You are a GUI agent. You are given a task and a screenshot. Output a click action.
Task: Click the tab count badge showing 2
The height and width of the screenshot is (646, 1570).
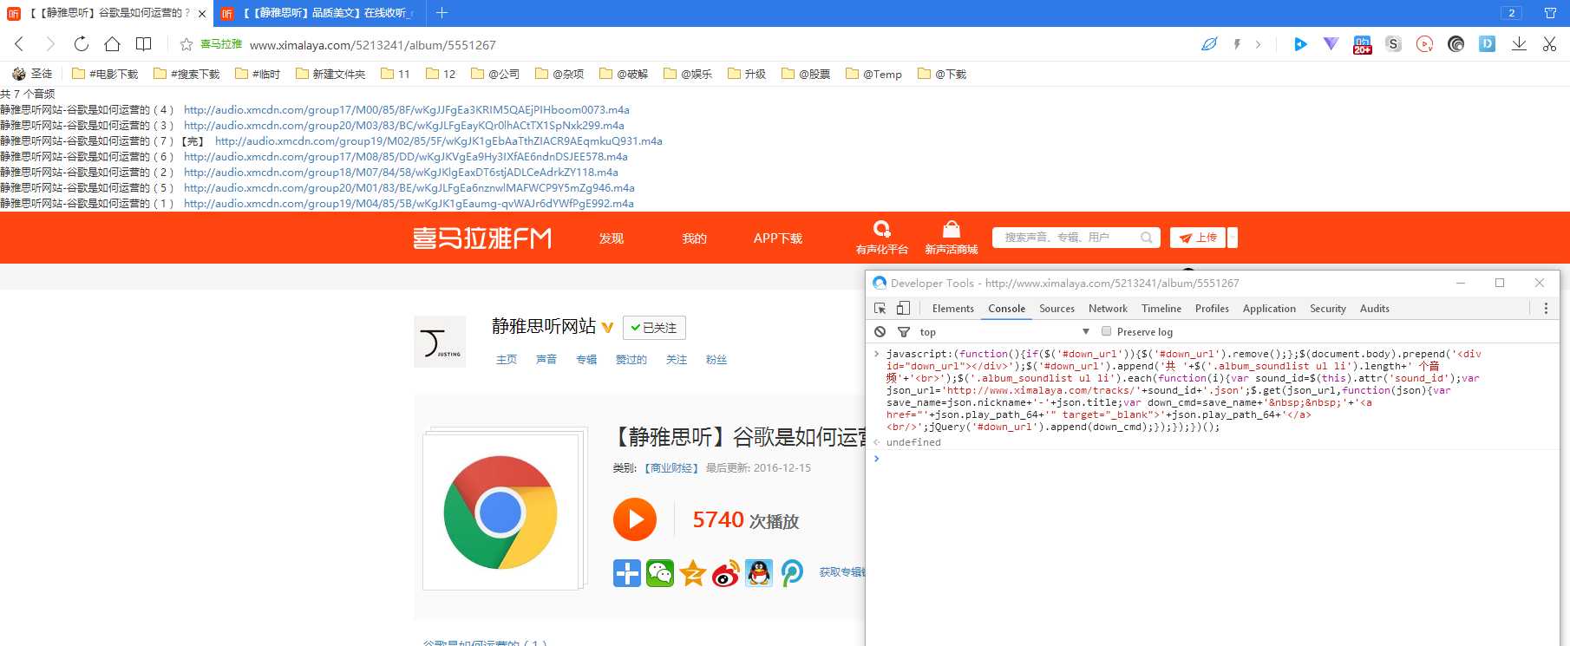point(1512,13)
